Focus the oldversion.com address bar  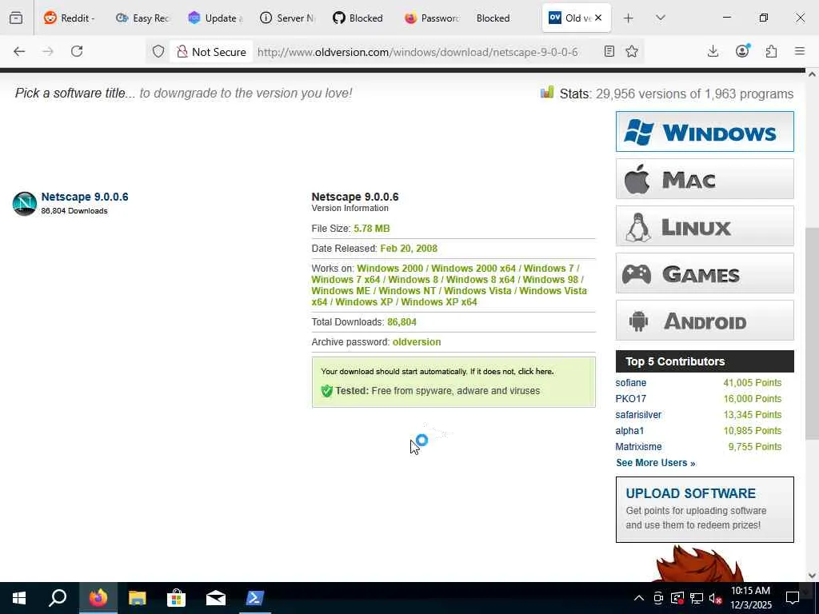pos(417,52)
